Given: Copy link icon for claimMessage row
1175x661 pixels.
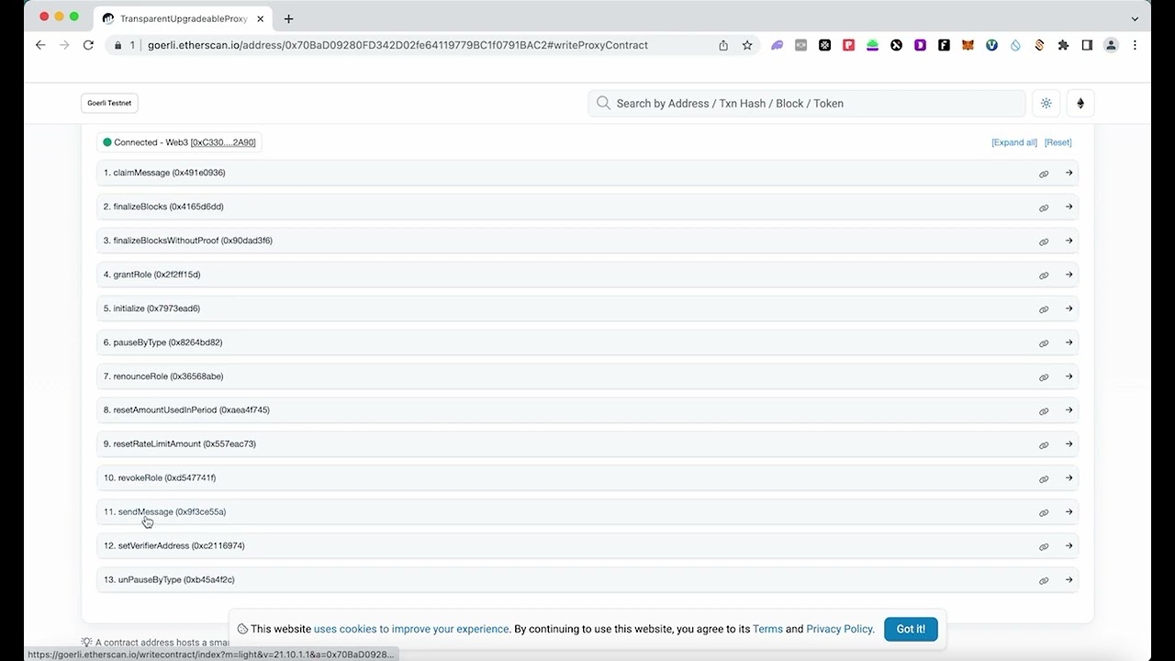Looking at the screenshot, I should click(1044, 174).
